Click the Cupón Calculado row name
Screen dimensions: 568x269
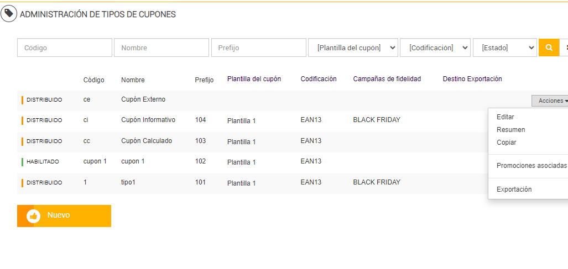pos(147,141)
